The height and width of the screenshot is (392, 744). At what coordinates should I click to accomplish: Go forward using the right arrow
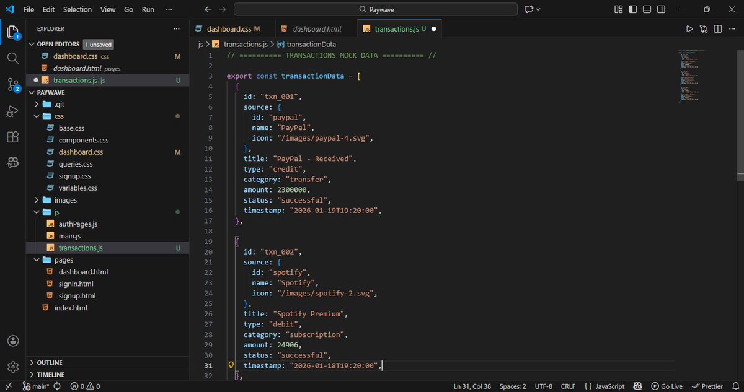tap(223, 9)
